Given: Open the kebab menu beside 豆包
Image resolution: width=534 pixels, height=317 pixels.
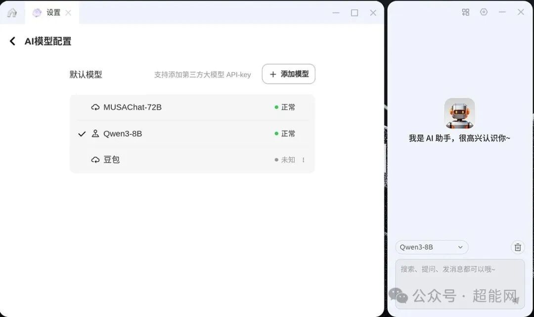Looking at the screenshot, I should (x=303, y=160).
